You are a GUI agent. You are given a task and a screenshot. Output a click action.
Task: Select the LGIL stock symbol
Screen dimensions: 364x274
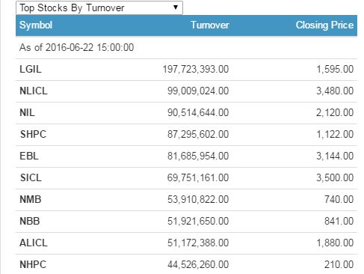click(31, 69)
